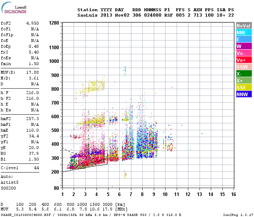Click the 10 MHz x-axis label

(165, 194)
